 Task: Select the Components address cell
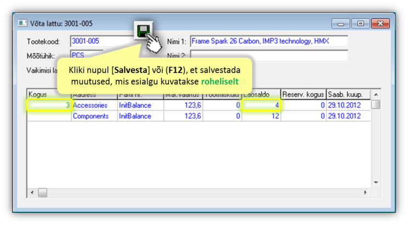94,116
